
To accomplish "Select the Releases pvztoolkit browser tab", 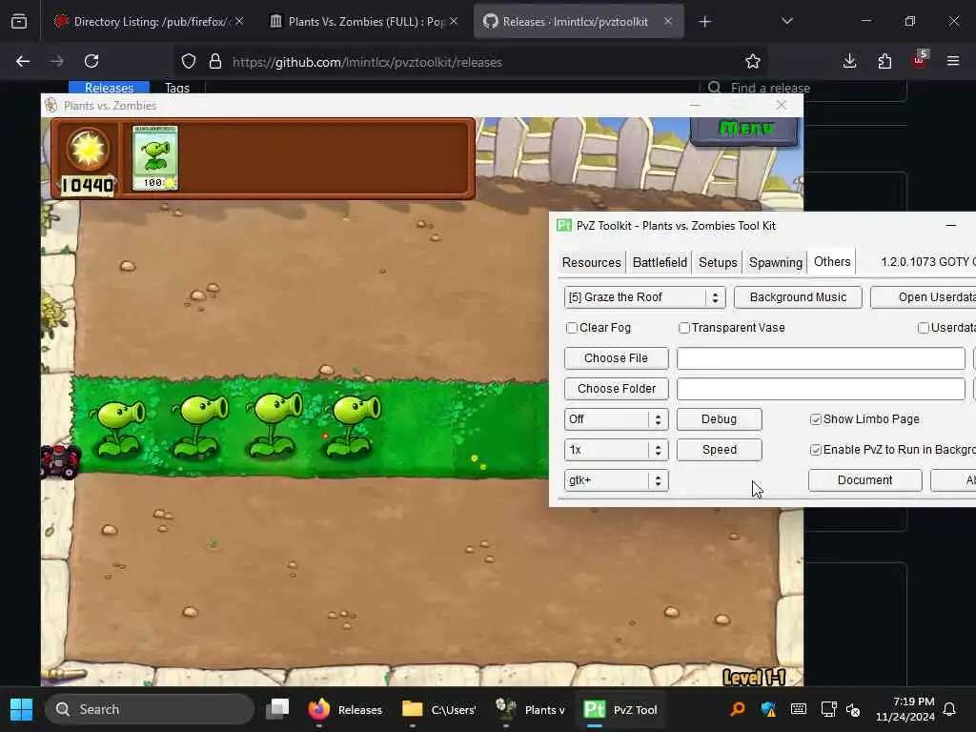I will point(579,22).
